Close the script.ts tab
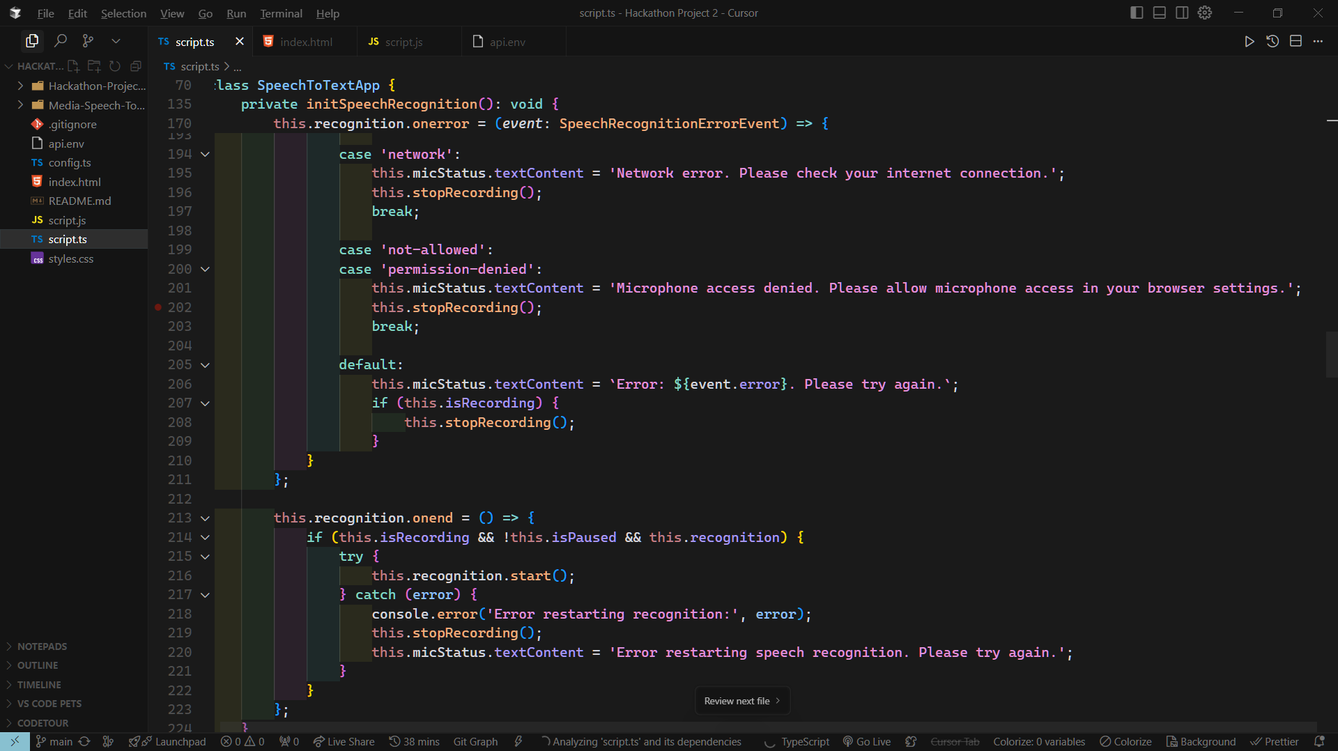1338x751 pixels. [x=240, y=42]
